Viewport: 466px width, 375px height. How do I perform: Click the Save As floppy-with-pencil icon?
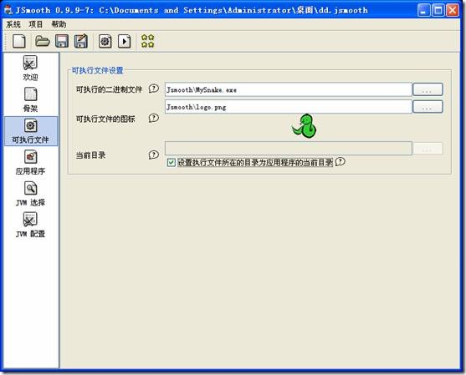pos(81,41)
